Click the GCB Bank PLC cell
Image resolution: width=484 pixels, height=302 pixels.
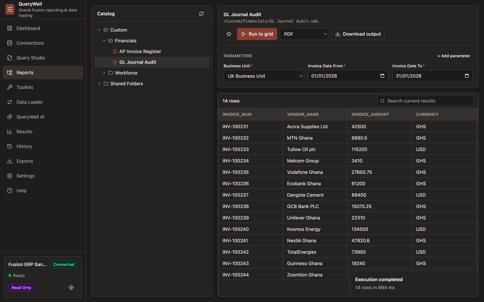(315, 206)
